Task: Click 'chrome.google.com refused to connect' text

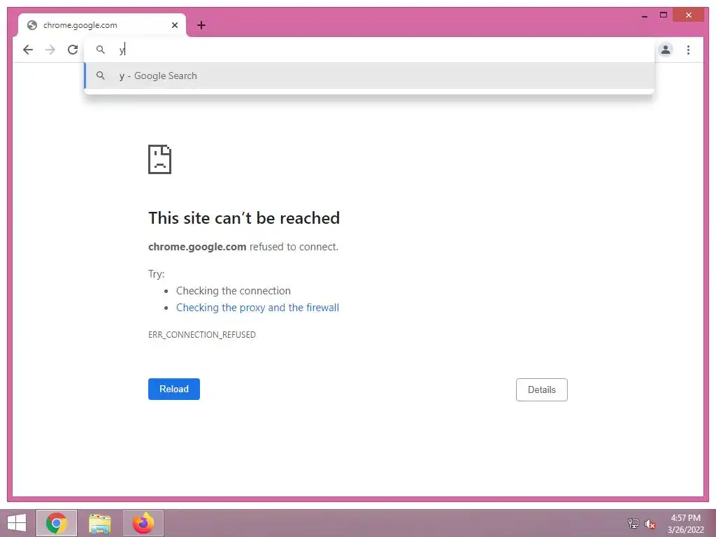Action: point(243,247)
